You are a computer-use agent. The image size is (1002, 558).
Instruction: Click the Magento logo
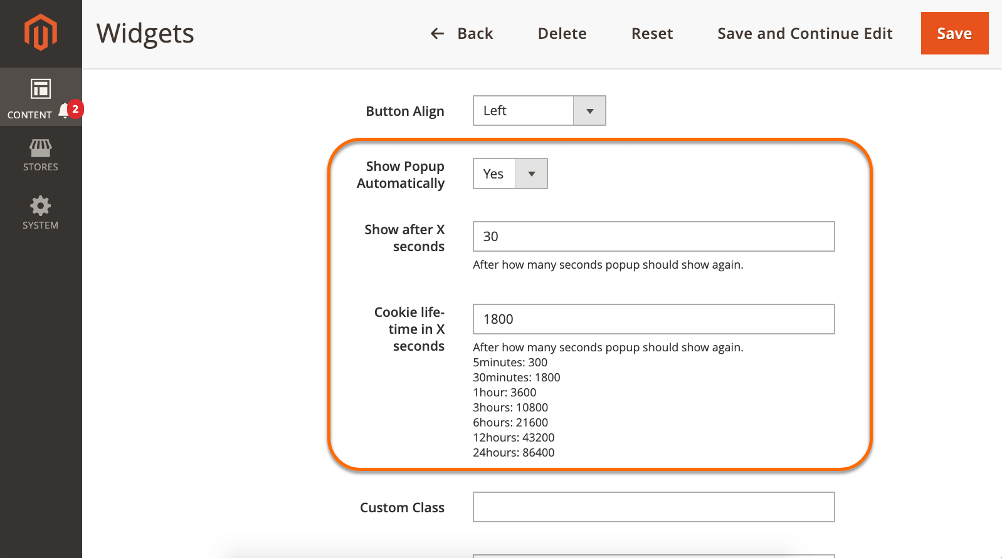41,32
